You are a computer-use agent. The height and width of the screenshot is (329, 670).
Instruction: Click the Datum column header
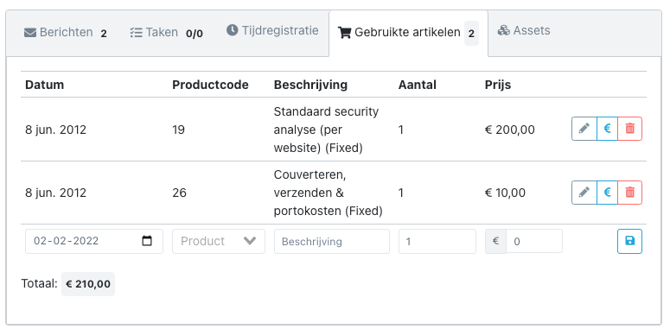click(44, 85)
